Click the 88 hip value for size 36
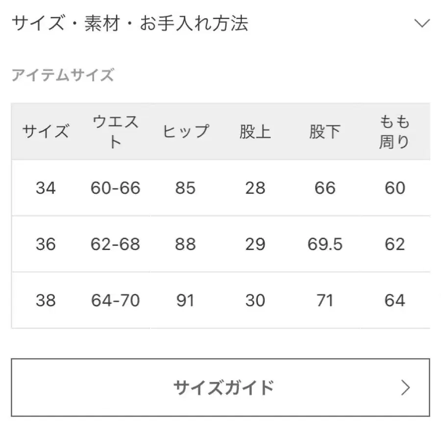The height and width of the screenshot is (441, 441). [185, 244]
